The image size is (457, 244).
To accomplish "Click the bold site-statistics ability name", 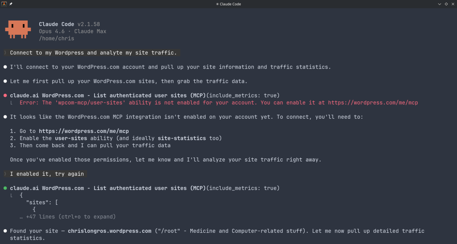I will click(x=182, y=138).
